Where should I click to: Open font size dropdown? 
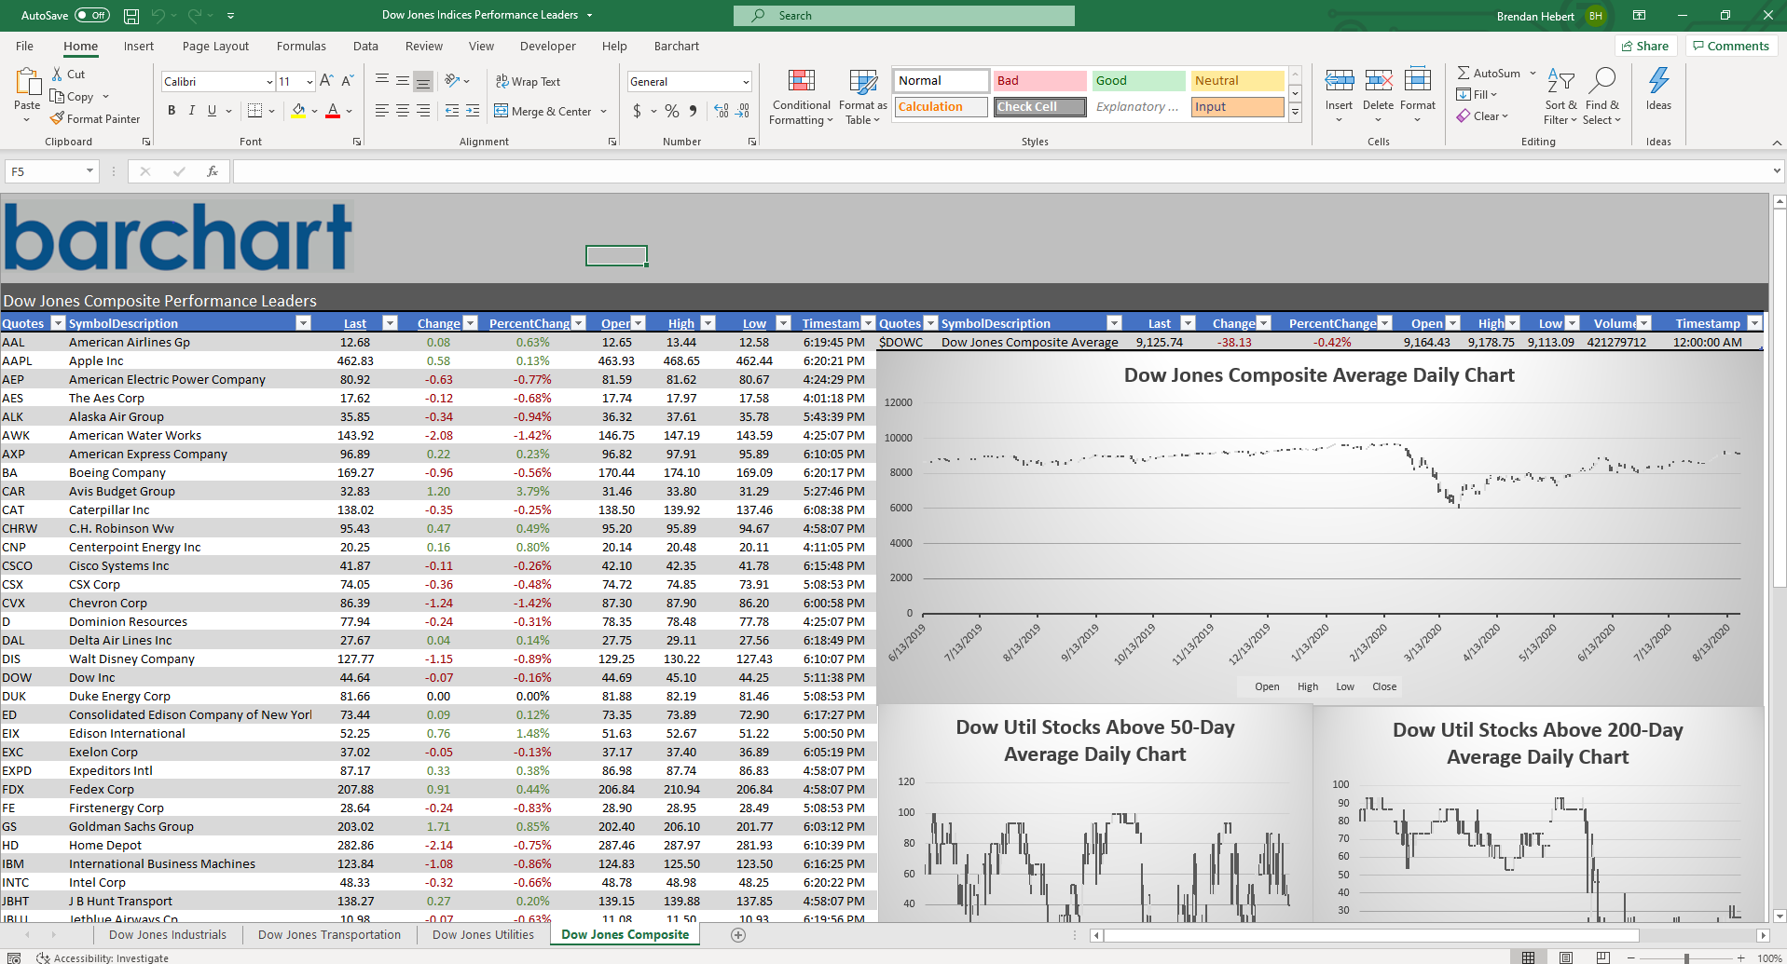[x=309, y=82]
